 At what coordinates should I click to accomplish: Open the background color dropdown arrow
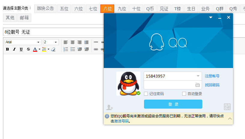[48, 49]
